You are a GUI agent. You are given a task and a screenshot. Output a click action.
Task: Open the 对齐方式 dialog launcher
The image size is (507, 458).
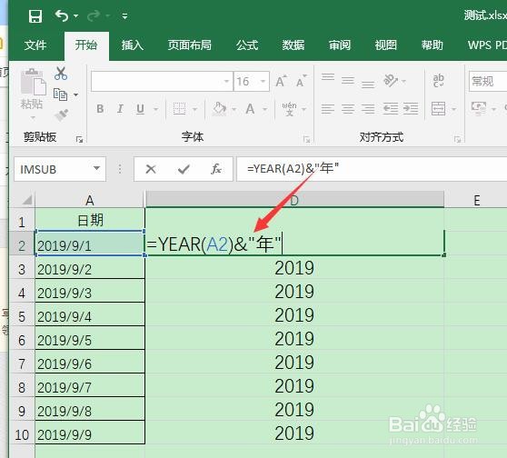(457, 140)
